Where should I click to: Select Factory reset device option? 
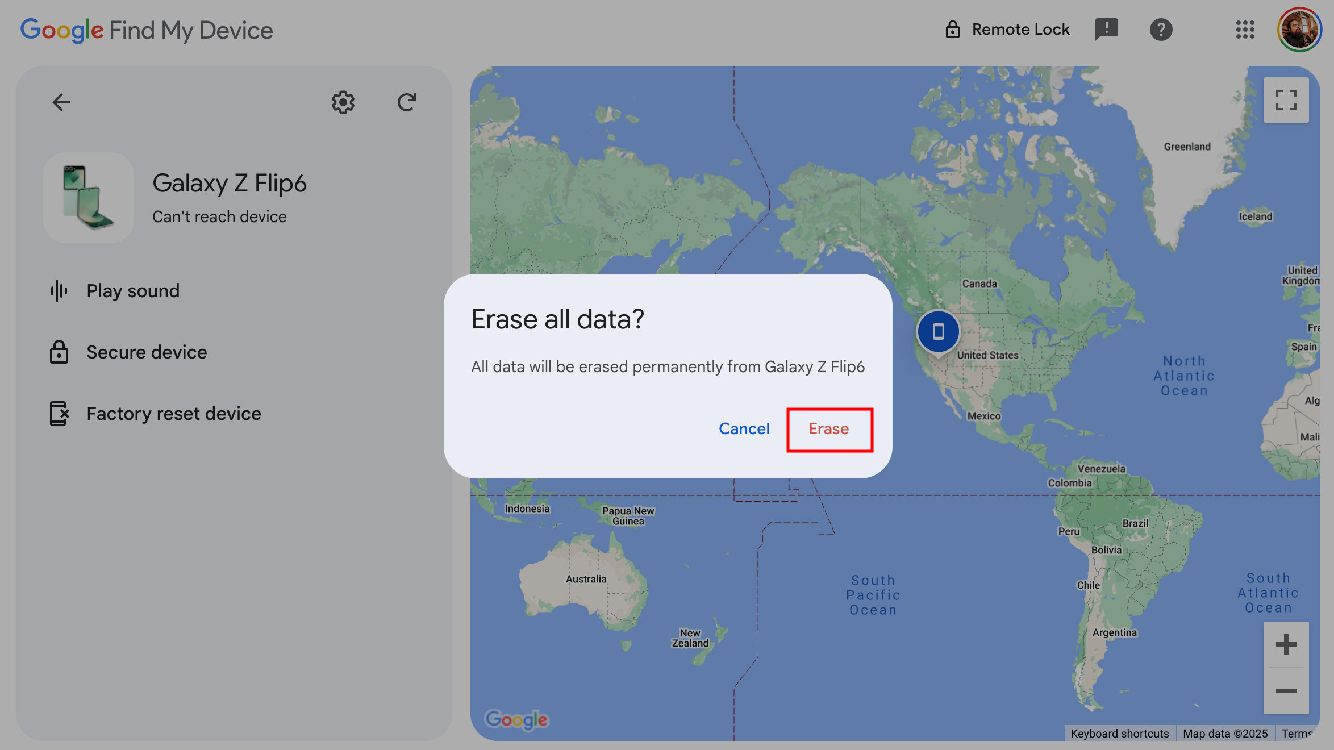click(174, 414)
